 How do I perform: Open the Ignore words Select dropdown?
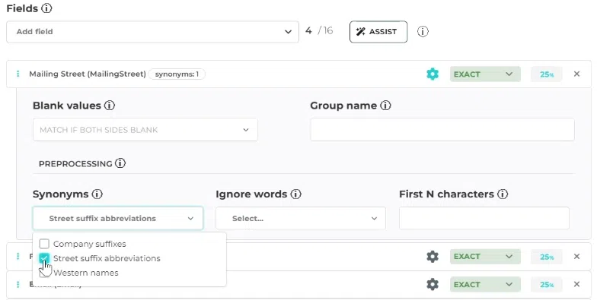click(x=300, y=219)
